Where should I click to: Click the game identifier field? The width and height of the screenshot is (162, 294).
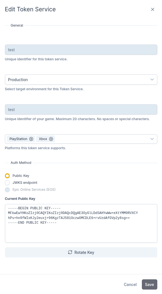81,110
